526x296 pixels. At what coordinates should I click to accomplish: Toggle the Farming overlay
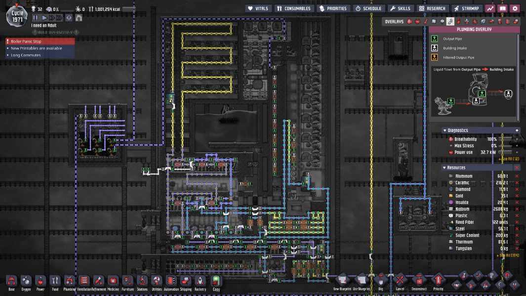[484, 21]
